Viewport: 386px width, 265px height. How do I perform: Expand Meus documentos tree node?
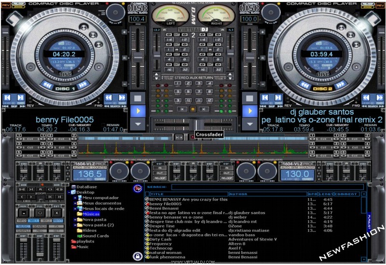(x=75, y=203)
